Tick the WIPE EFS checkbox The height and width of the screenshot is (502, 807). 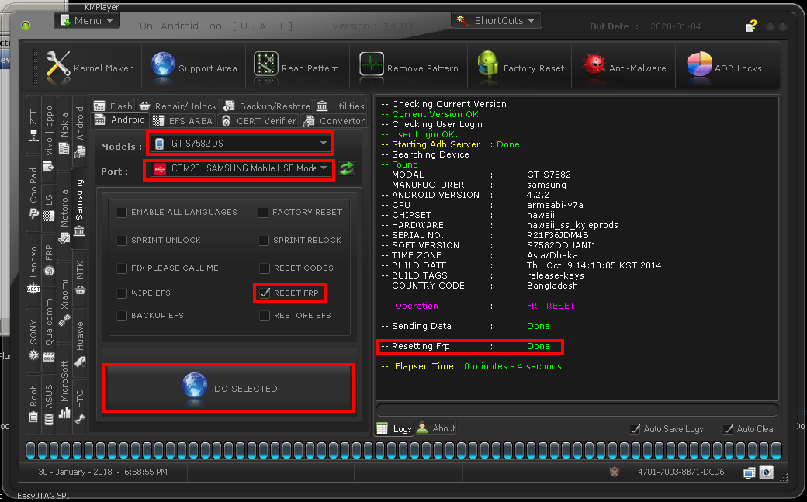click(122, 293)
